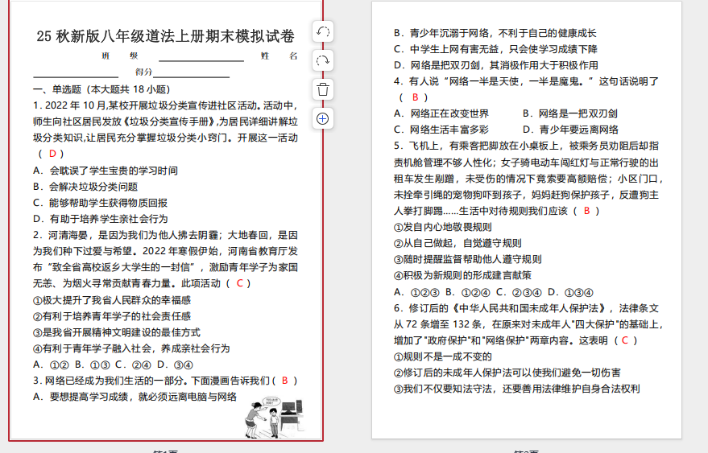
Task: Click the rotate counter-clockwise icon
Action: click(x=322, y=31)
